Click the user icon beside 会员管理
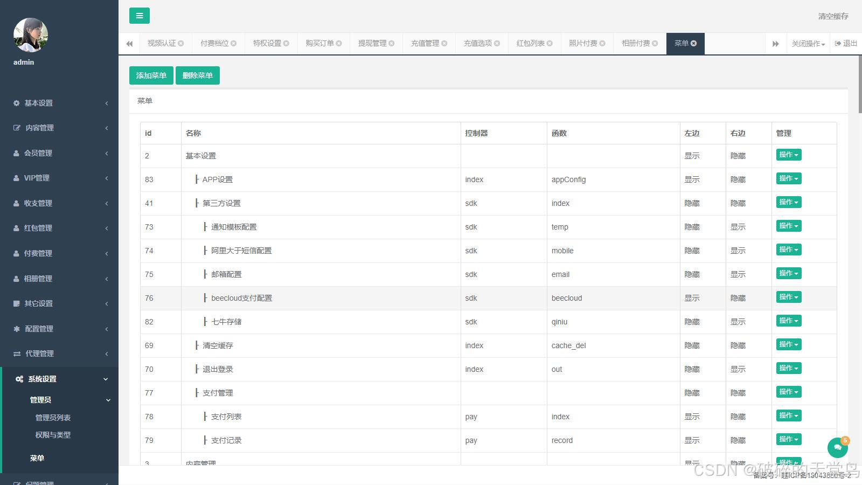The image size is (862, 485). 16,153
